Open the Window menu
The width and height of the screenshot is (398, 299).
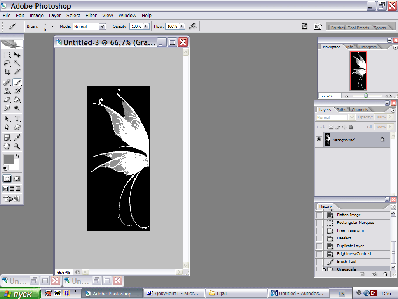pos(127,16)
